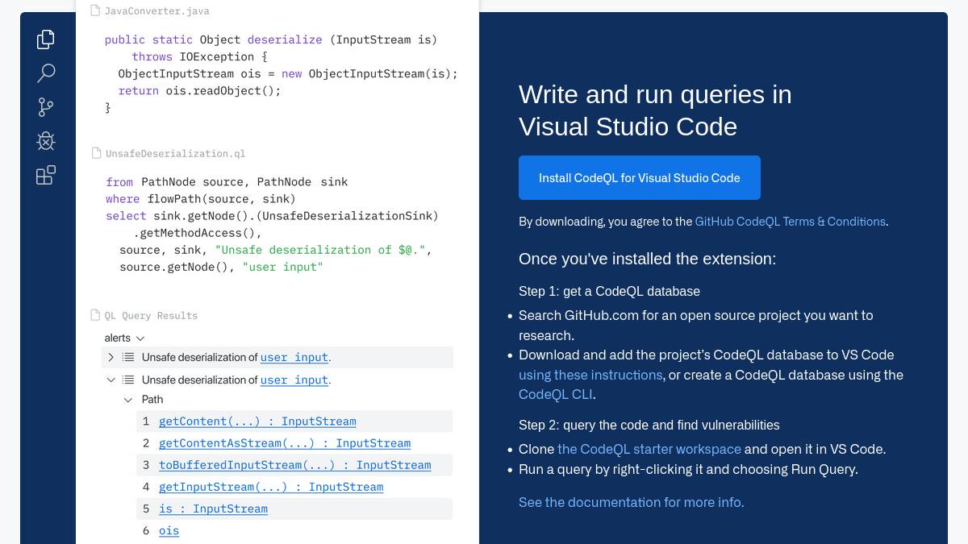This screenshot has width=968, height=544.
Task: Click 'where flowPath(source, sink)' query line
Action: point(201,198)
